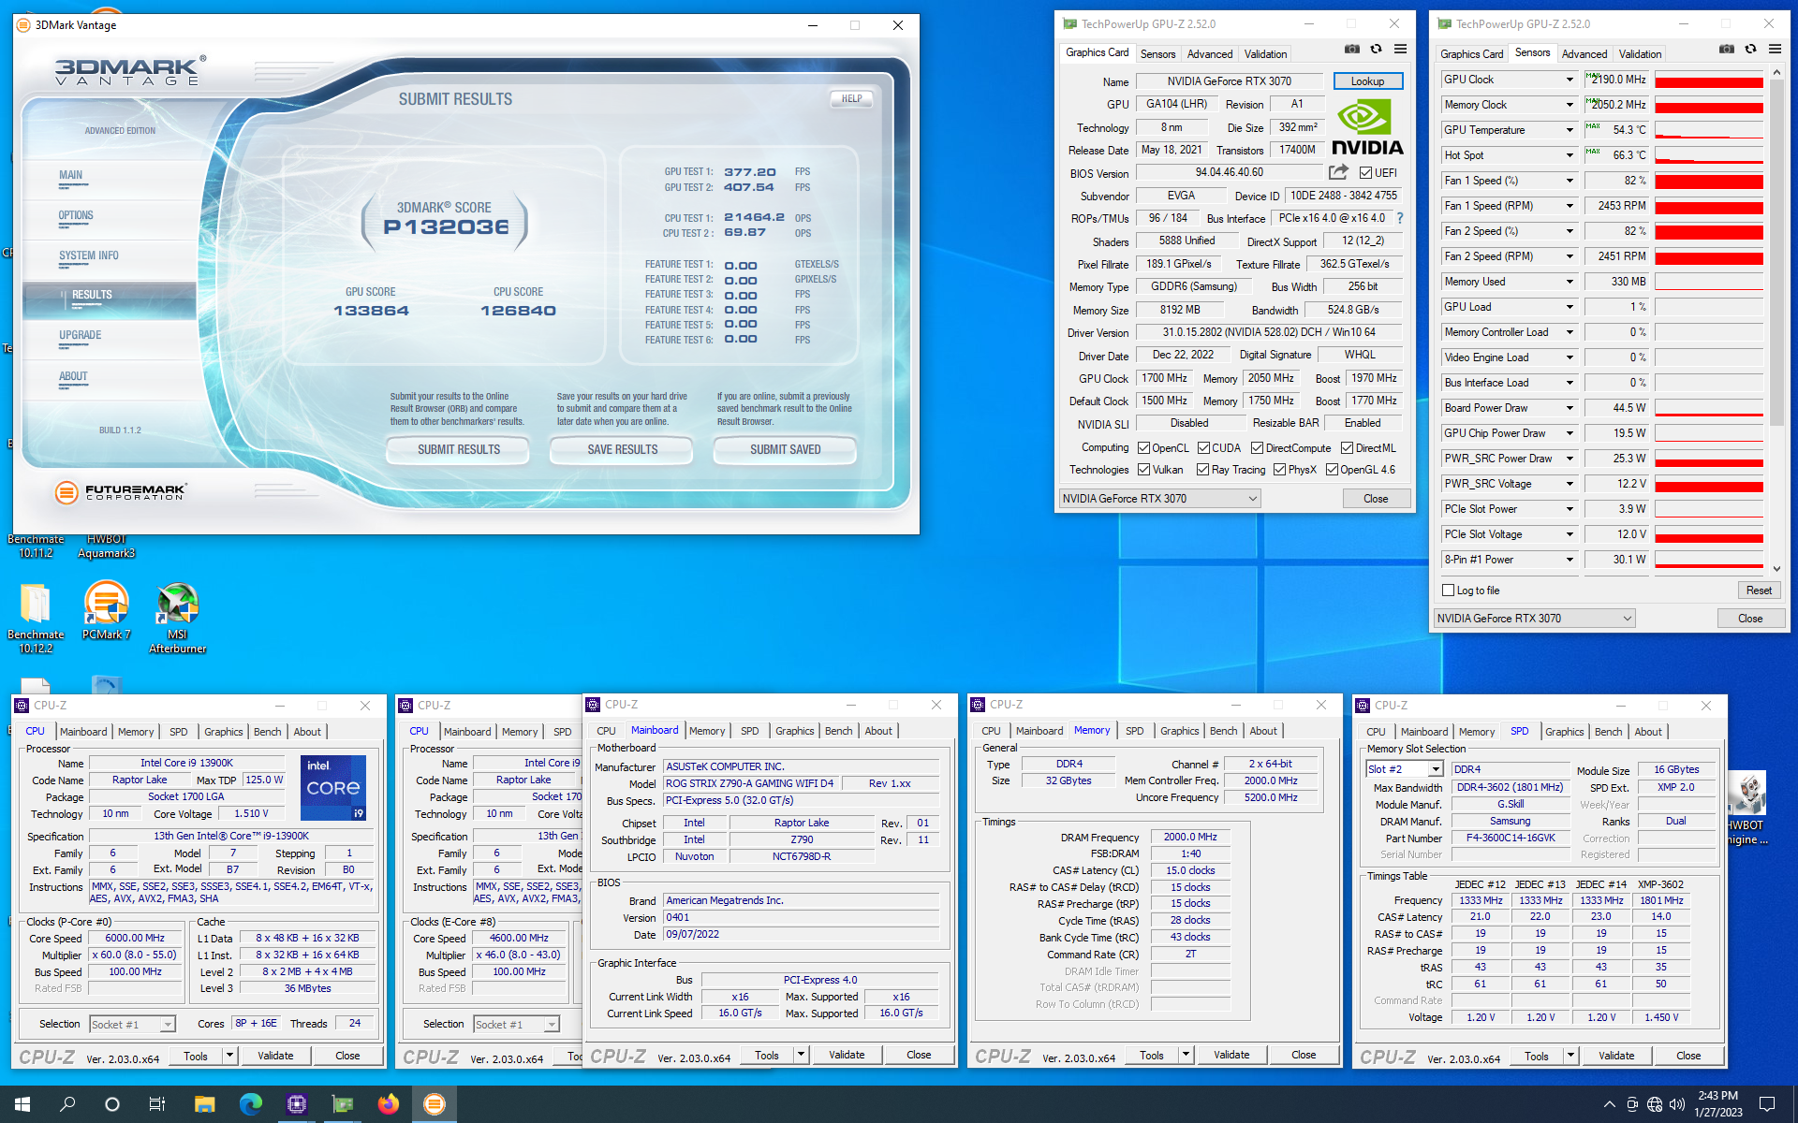1798x1123 pixels.
Task: Click the Reset button in GPU-Z Sensors
Action: pos(1758,591)
